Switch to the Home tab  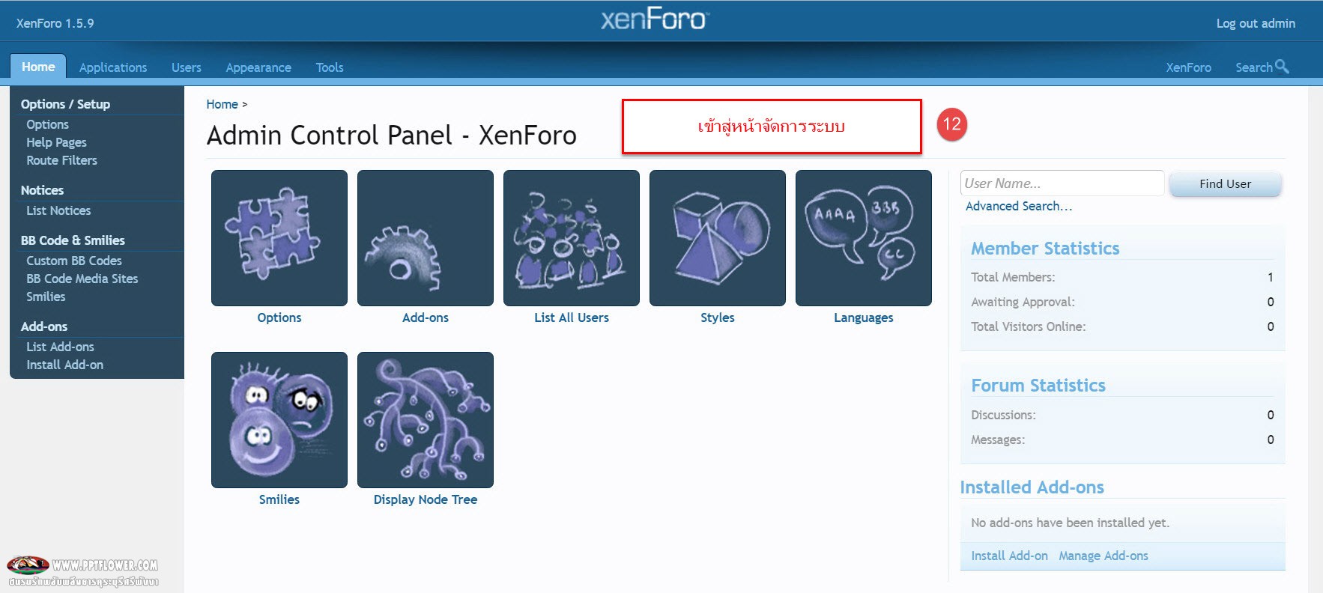coord(38,67)
